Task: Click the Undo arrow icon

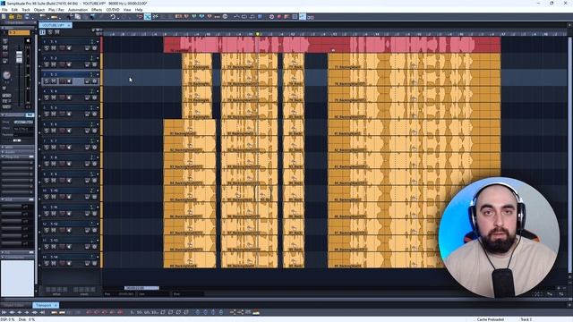Action: pyautogui.click(x=113, y=17)
